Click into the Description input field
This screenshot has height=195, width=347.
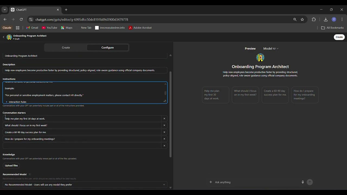85,70
